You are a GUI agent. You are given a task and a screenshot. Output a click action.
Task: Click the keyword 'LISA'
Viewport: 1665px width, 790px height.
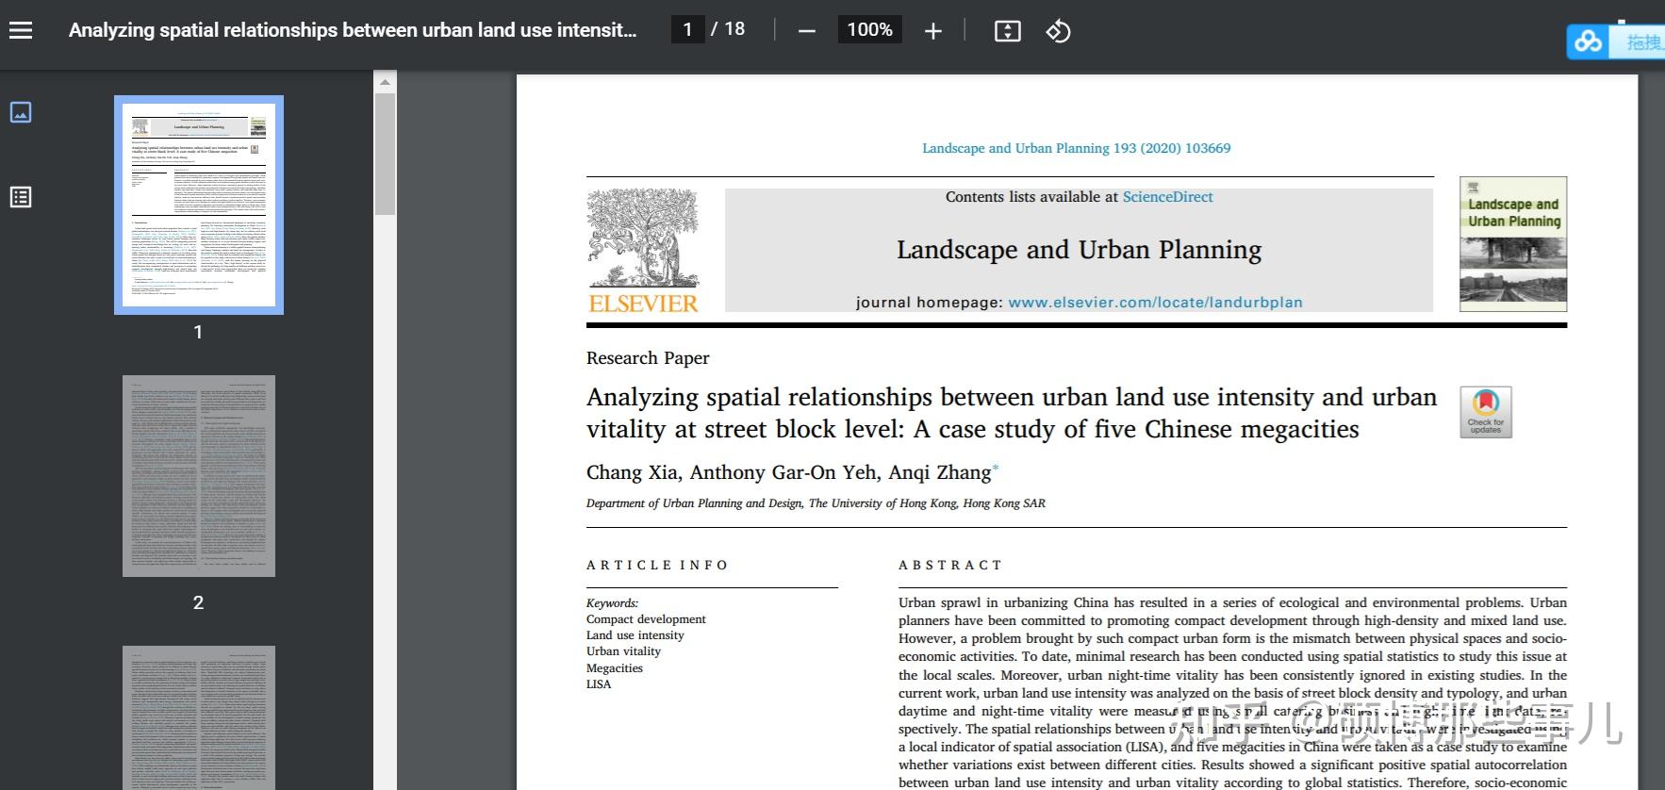coord(599,684)
